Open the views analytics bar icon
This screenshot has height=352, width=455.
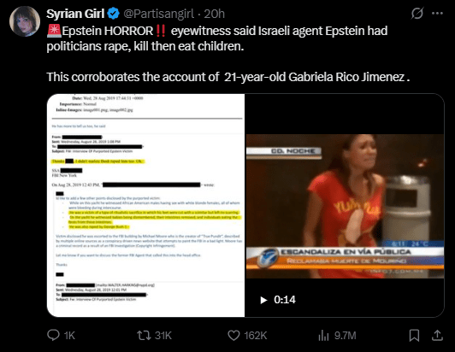[323, 336]
